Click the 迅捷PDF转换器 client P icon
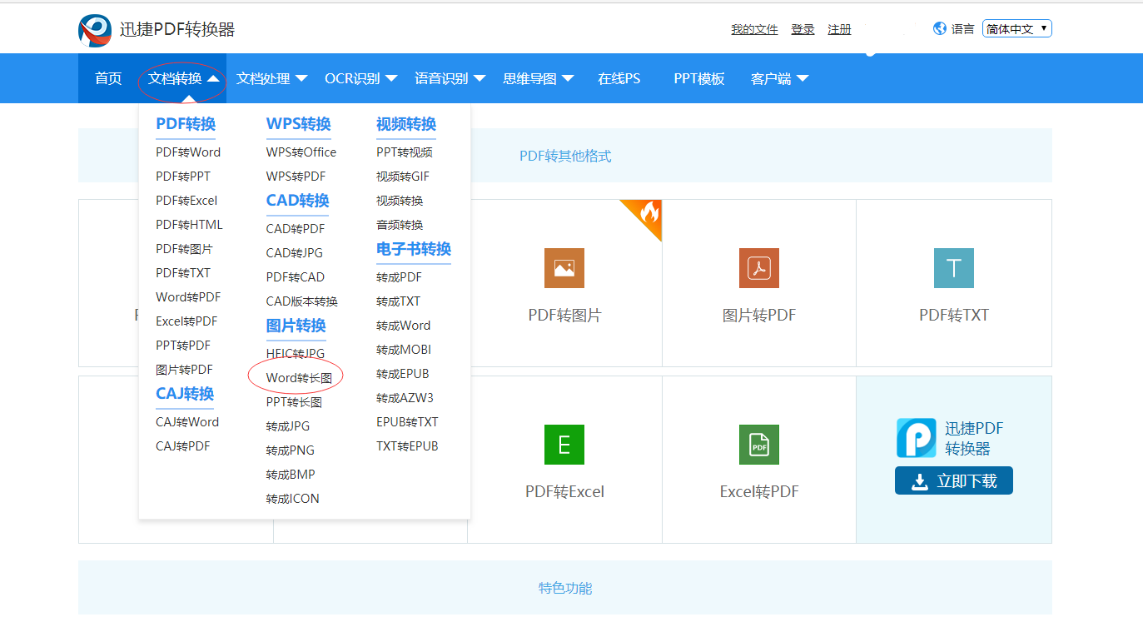 (x=917, y=438)
